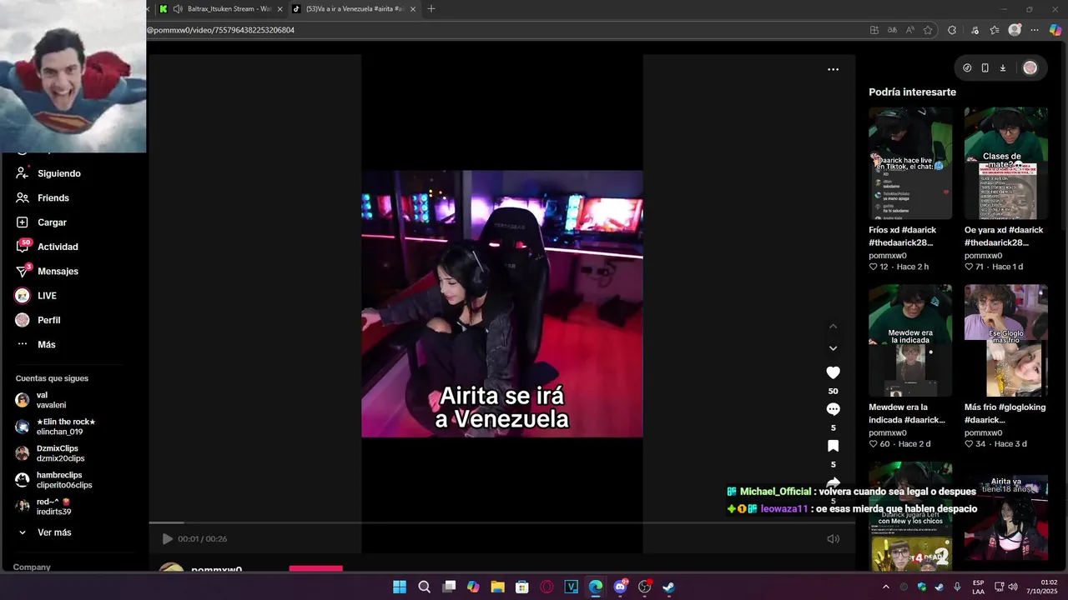Click the Edge add-to-apps grid icon
This screenshot has height=600, width=1068.
click(x=874, y=30)
